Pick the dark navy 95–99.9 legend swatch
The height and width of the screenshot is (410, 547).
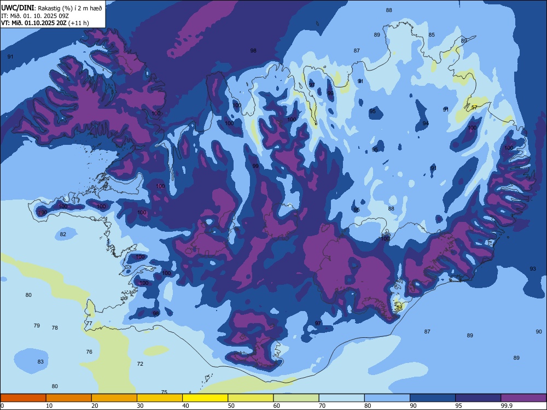coord(478,398)
